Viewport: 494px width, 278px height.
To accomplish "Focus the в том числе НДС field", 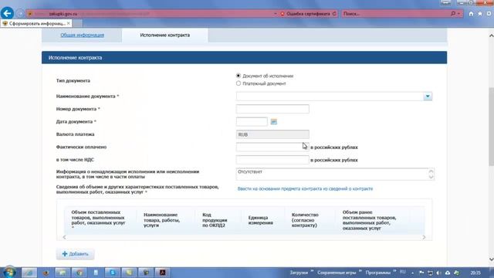I will pyautogui.click(x=272, y=160).
